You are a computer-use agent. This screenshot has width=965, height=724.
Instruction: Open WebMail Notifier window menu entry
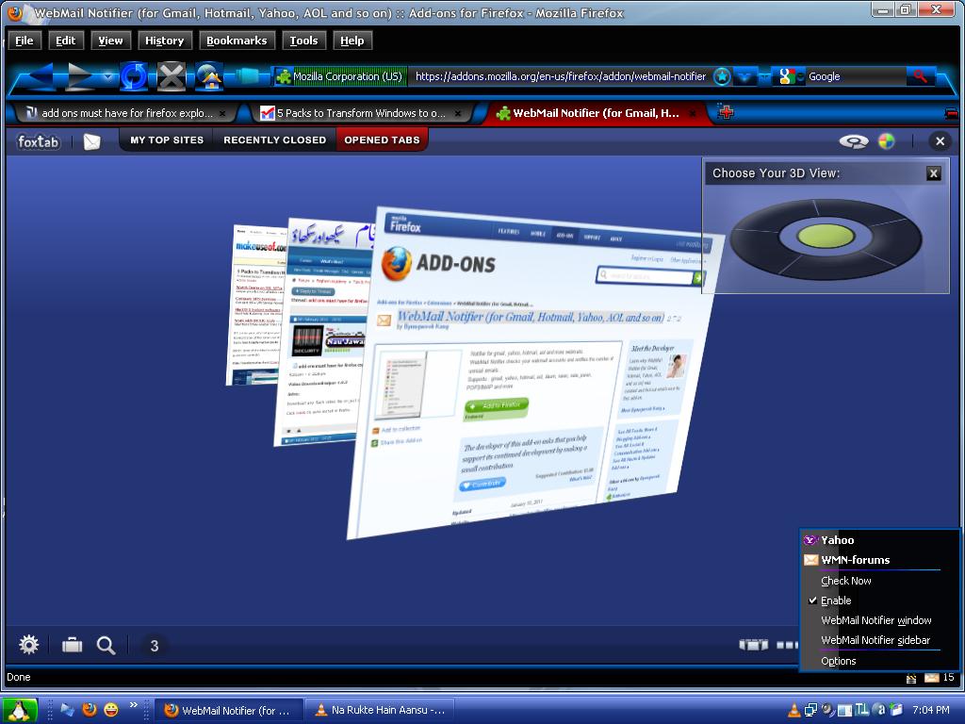(x=879, y=620)
